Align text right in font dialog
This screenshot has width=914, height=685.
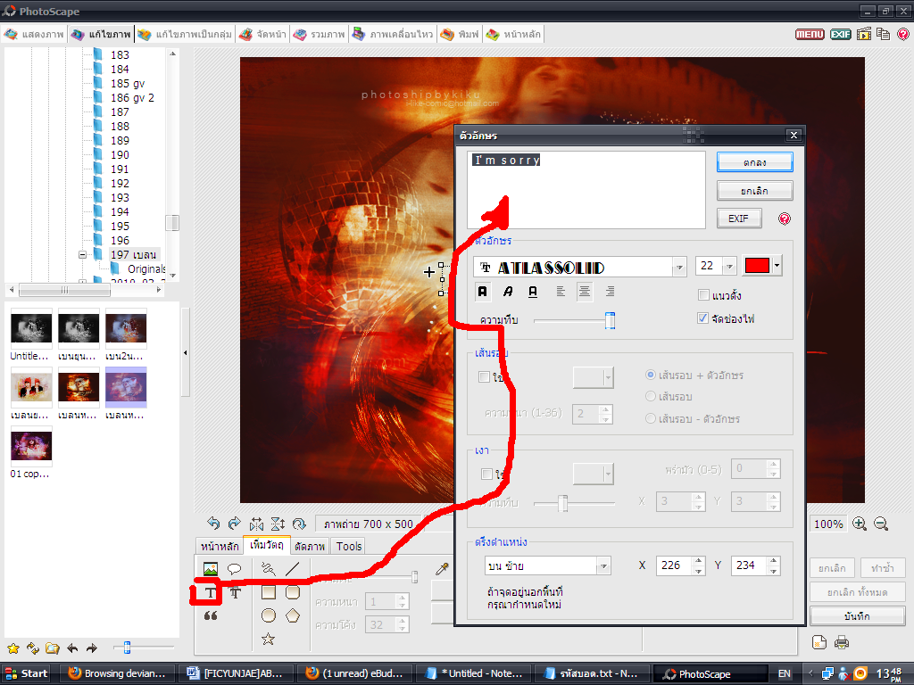[x=610, y=292]
